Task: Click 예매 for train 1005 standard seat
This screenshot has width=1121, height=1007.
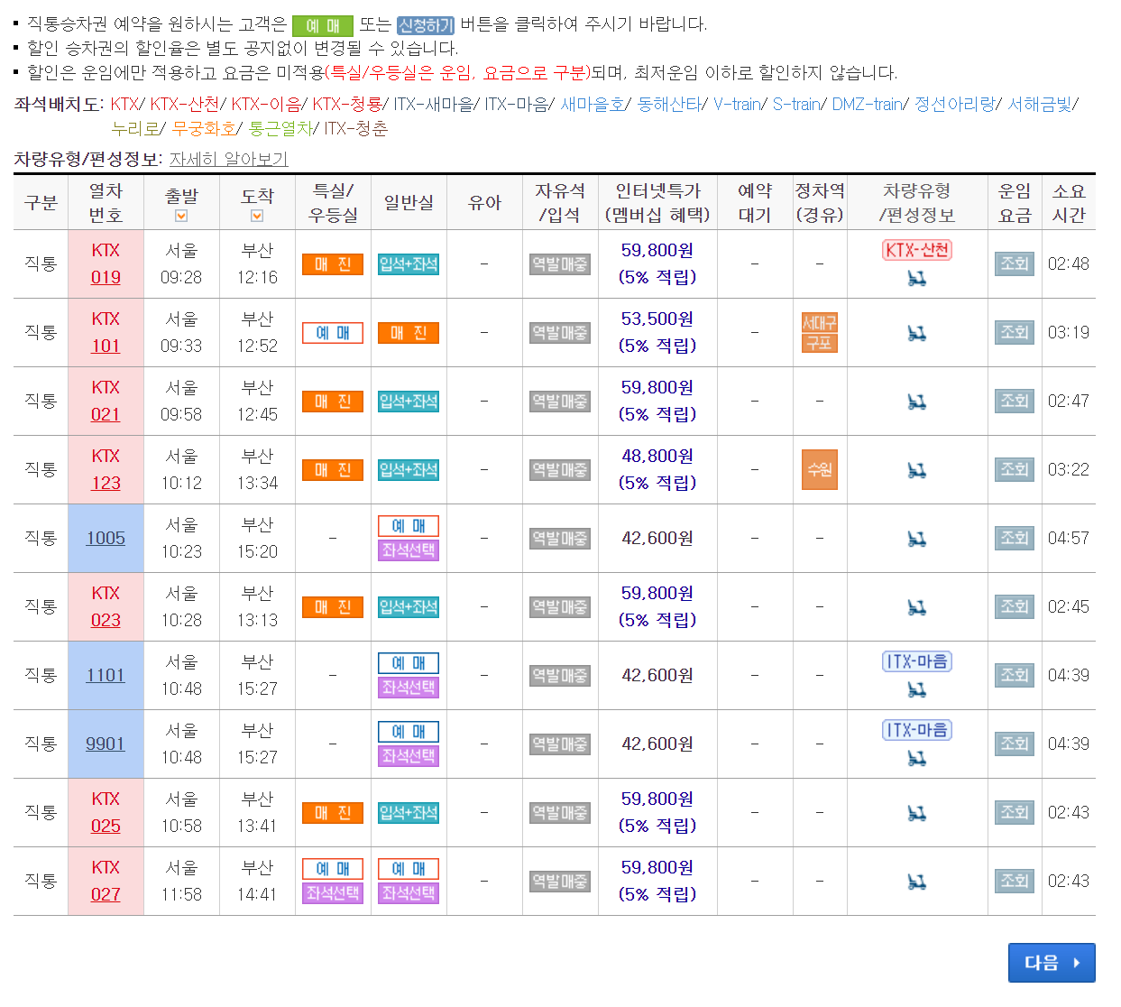Action: click(409, 526)
